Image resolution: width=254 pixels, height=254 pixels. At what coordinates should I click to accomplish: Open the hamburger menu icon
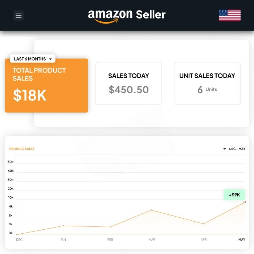pos(19,15)
